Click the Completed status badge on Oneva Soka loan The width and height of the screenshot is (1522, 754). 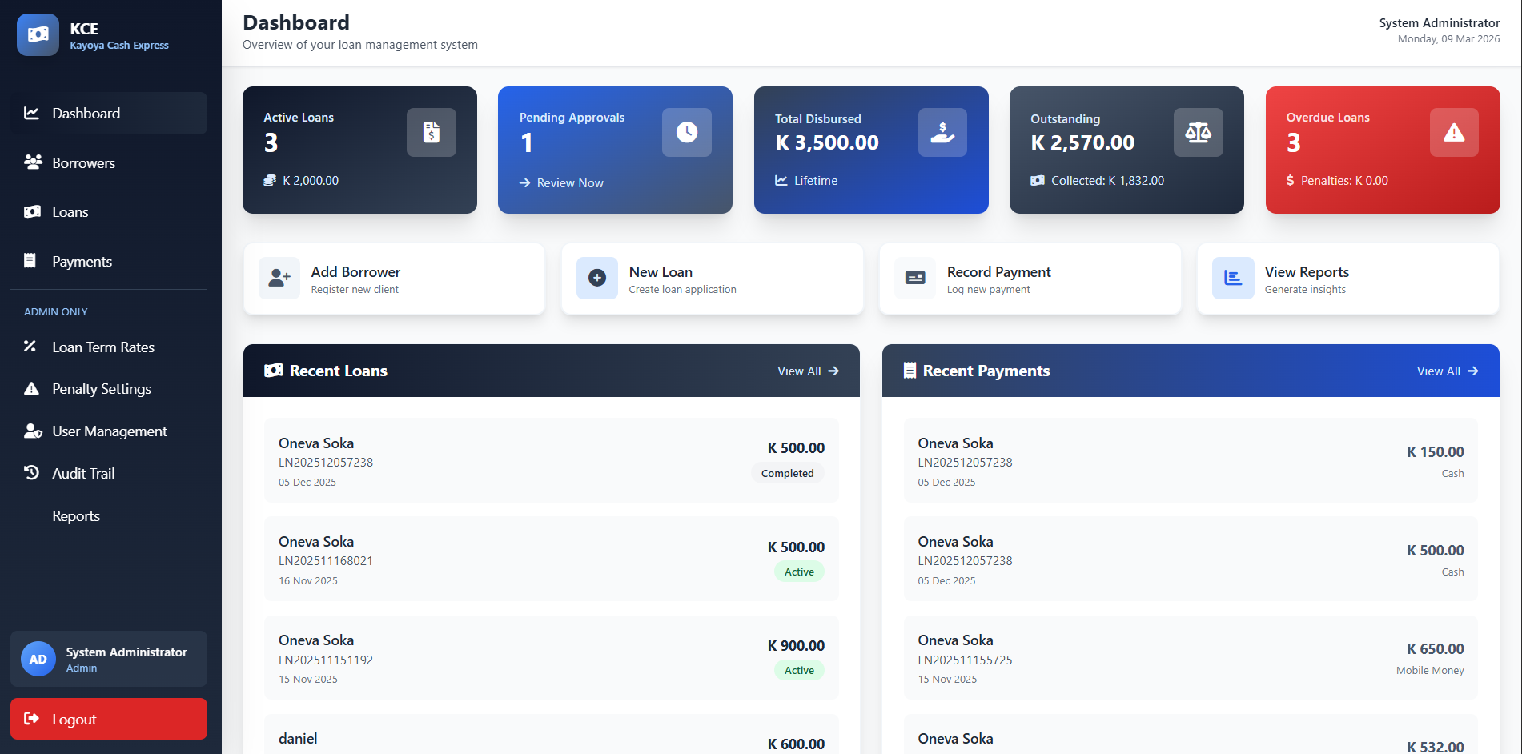coord(787,472)
